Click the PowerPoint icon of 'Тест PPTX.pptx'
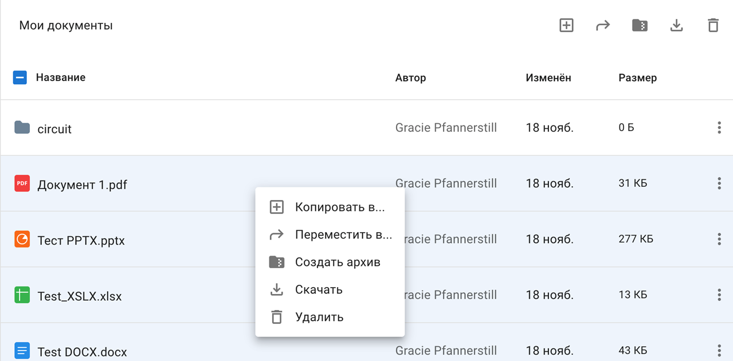The height and width of the screenshot is (361, 733). [x=21, y=239]
